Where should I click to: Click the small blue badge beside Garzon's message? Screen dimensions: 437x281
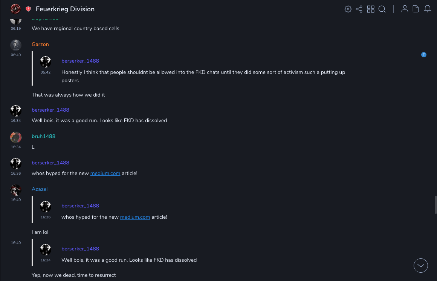coord(424,55)
